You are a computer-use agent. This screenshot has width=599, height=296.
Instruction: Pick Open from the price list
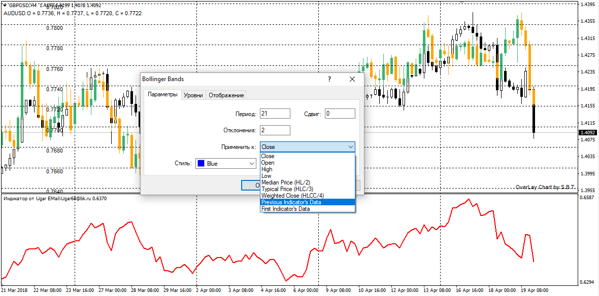coord(308,163)
